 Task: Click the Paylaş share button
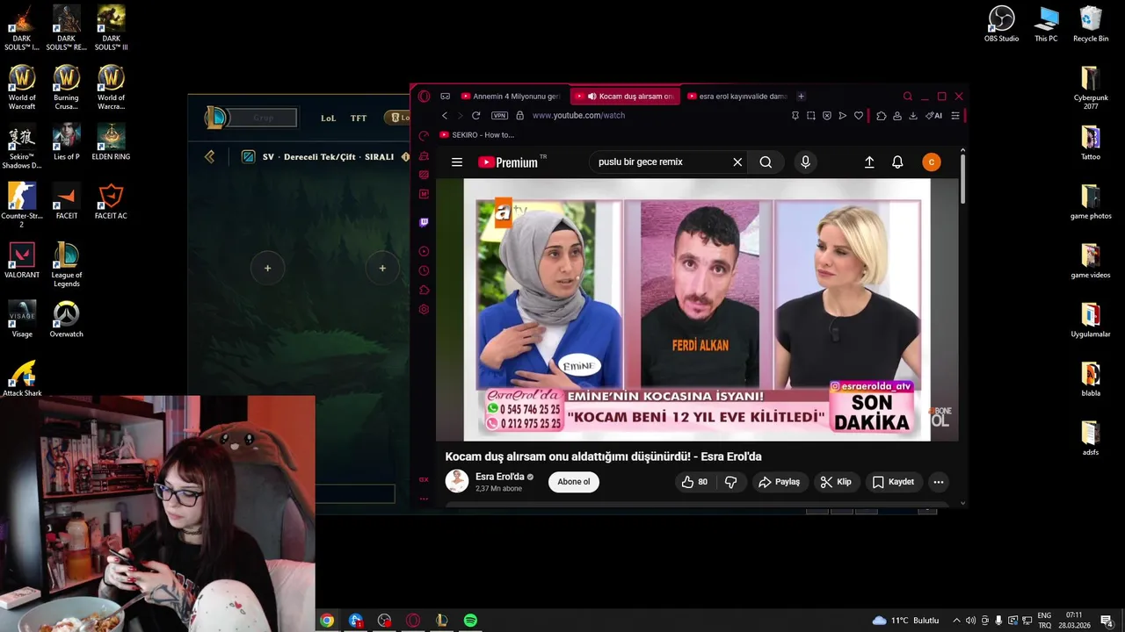(x=779, y=482)
